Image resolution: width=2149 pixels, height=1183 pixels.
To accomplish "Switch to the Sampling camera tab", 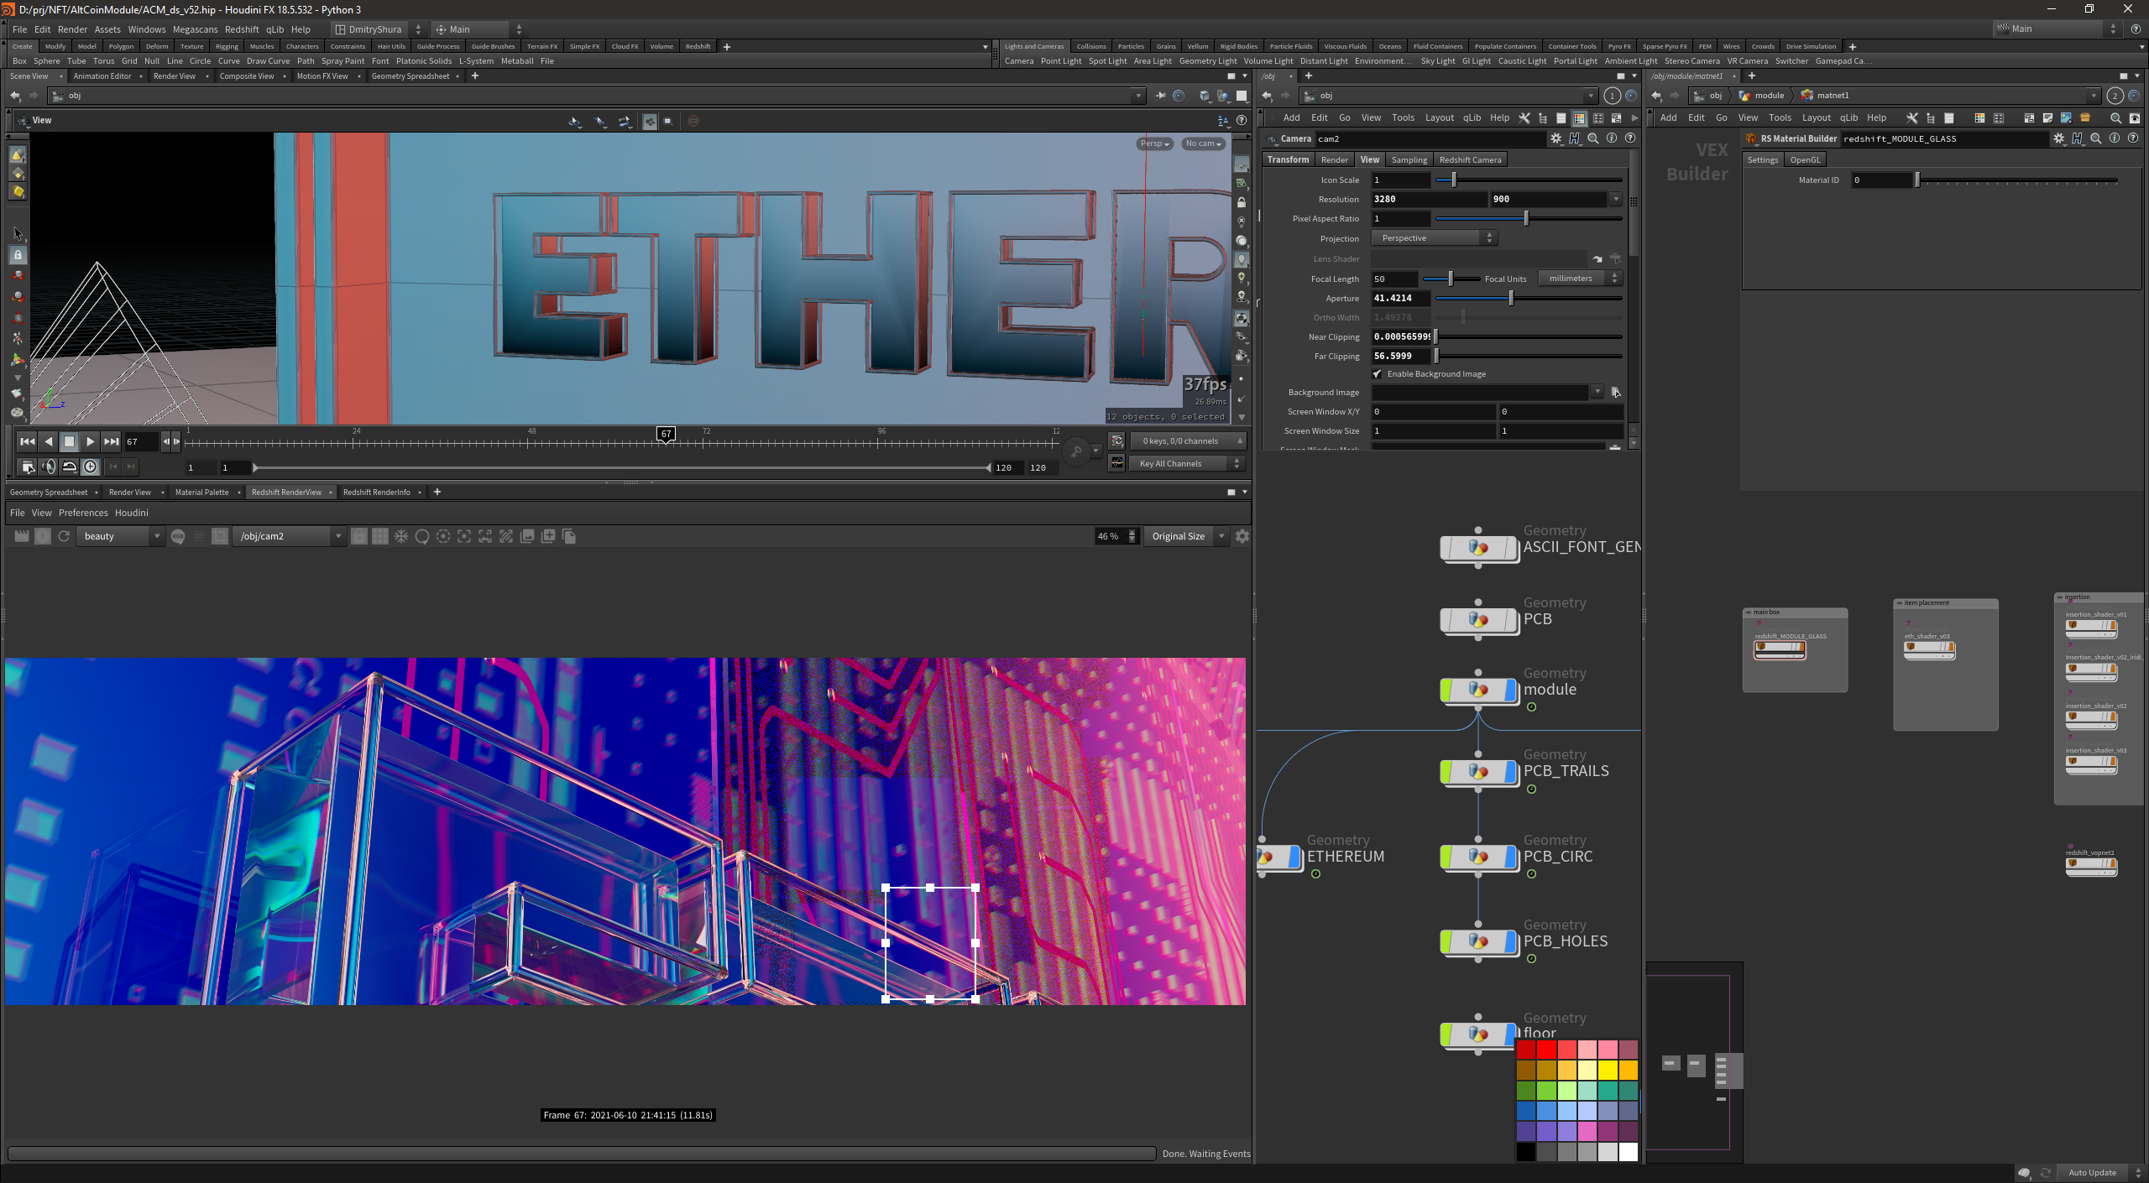I will click(x=1409, y=159).
